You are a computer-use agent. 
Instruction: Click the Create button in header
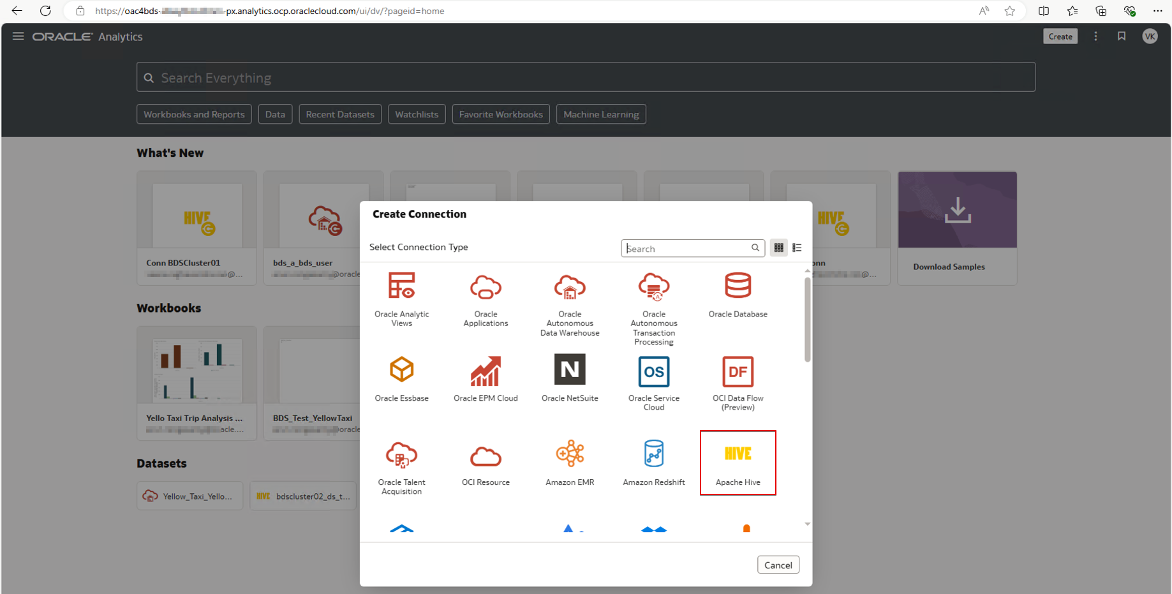(x=1060, y=36)
